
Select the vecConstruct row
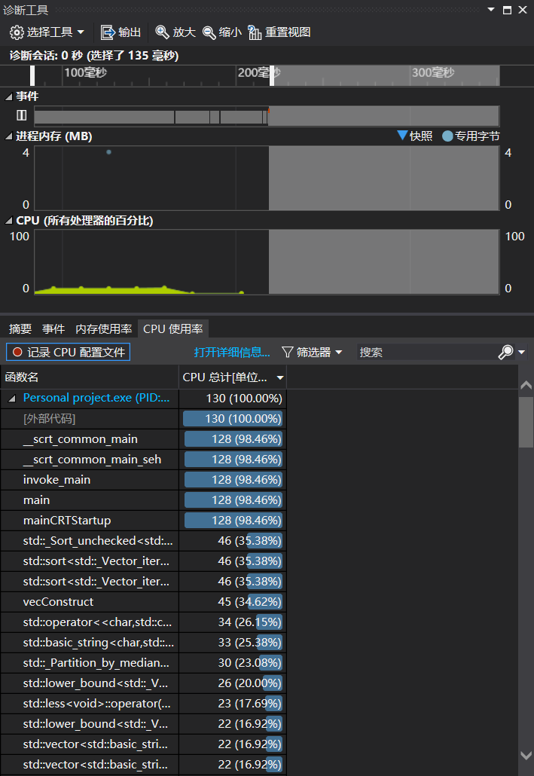[144, 601]
